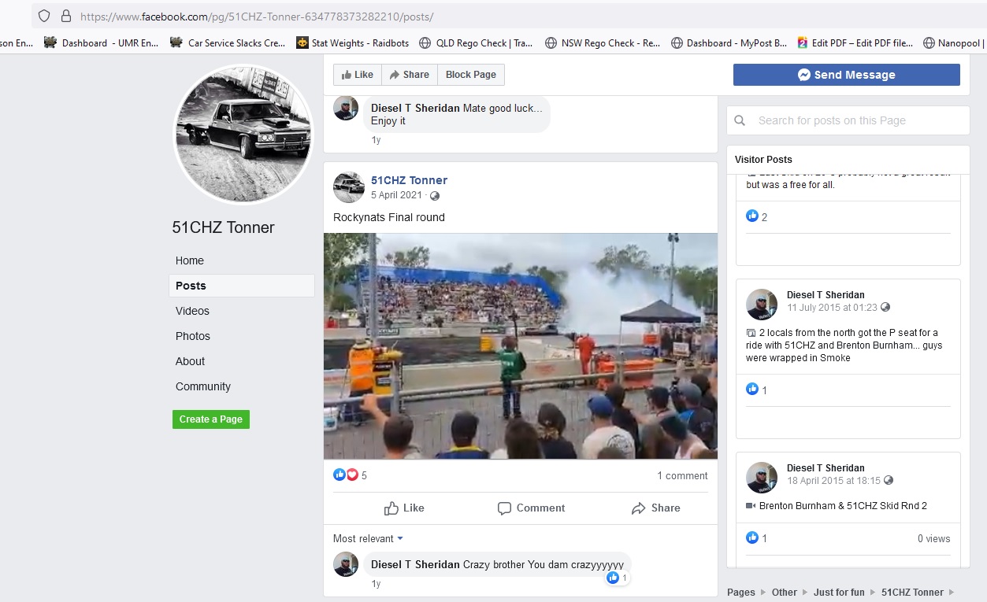Click globe icon next to 11 July 2015
Screen dimensions: 987x602
(x=885, y=307)
